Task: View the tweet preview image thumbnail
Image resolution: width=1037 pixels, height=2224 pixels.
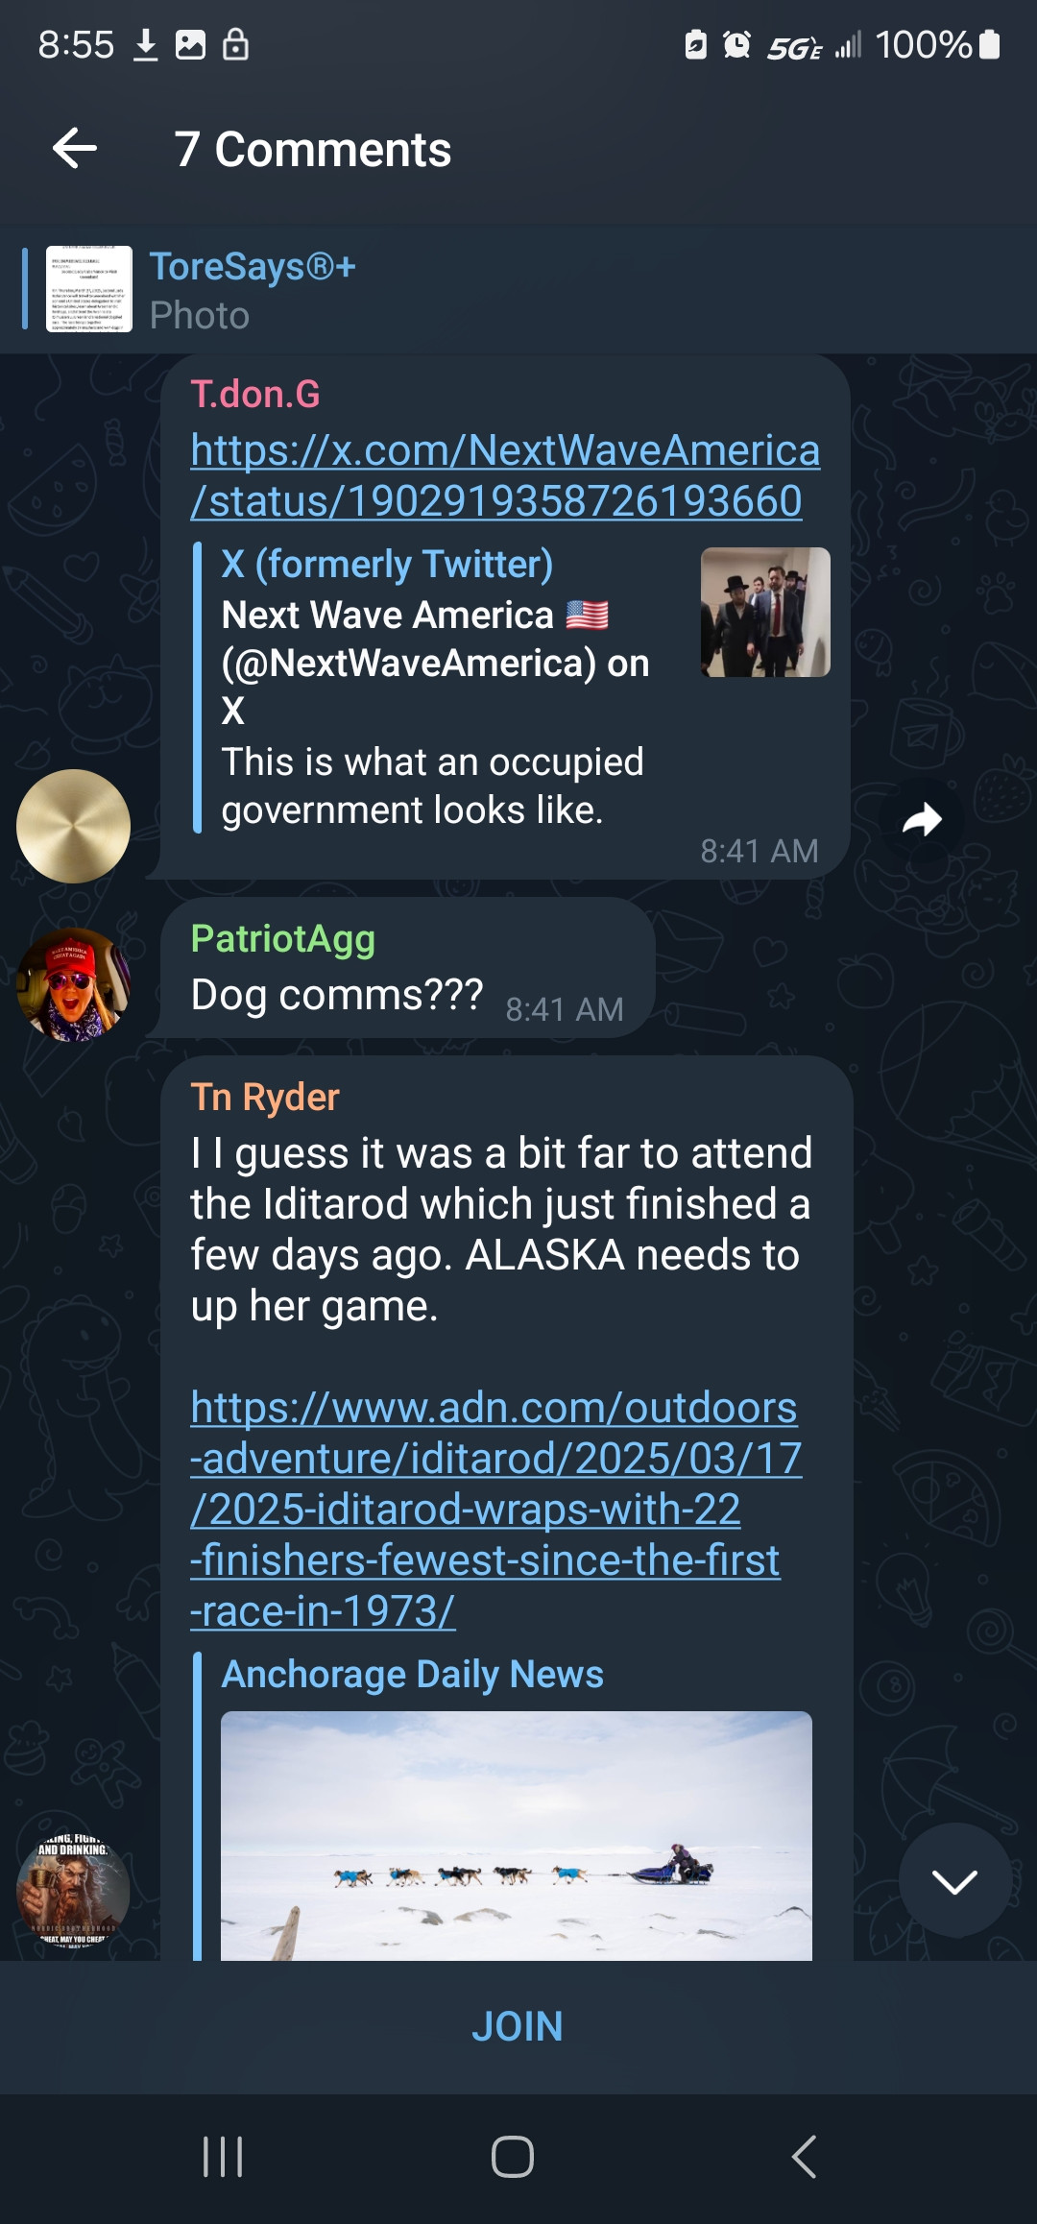Action: coord(765,612)
